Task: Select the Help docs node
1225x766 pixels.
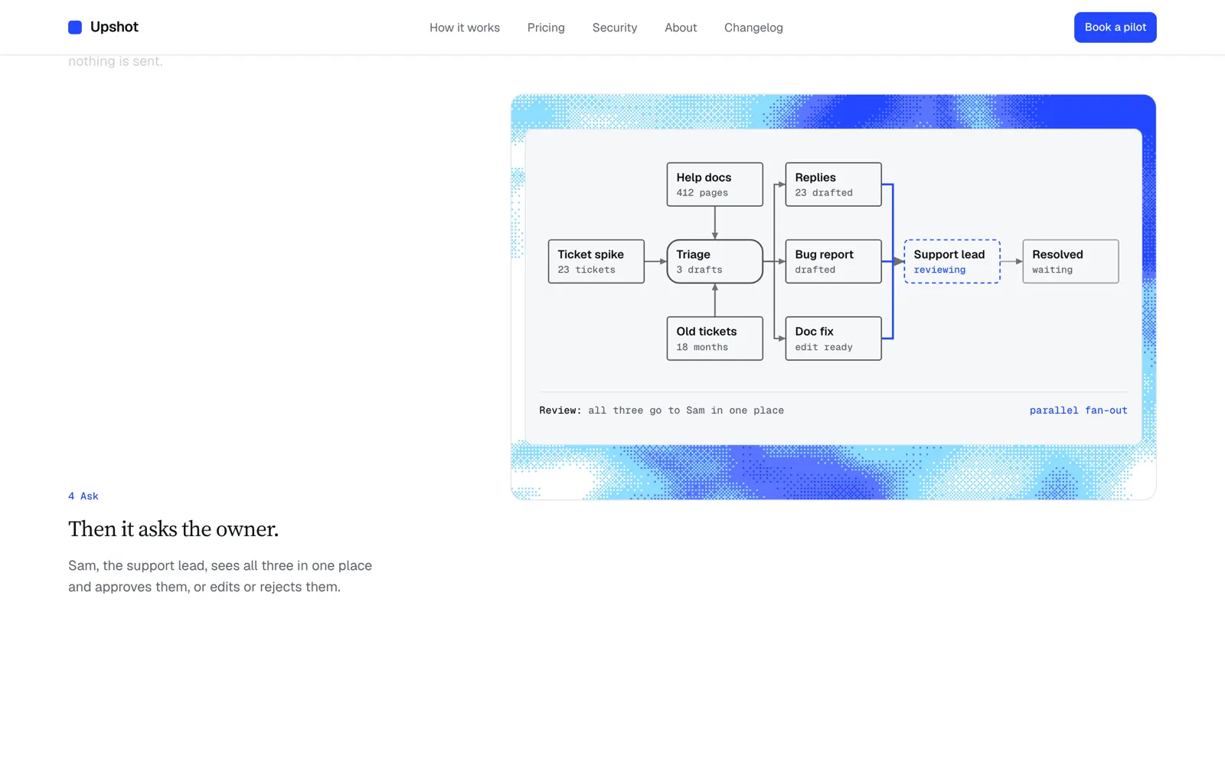Action: pos(714,185)
